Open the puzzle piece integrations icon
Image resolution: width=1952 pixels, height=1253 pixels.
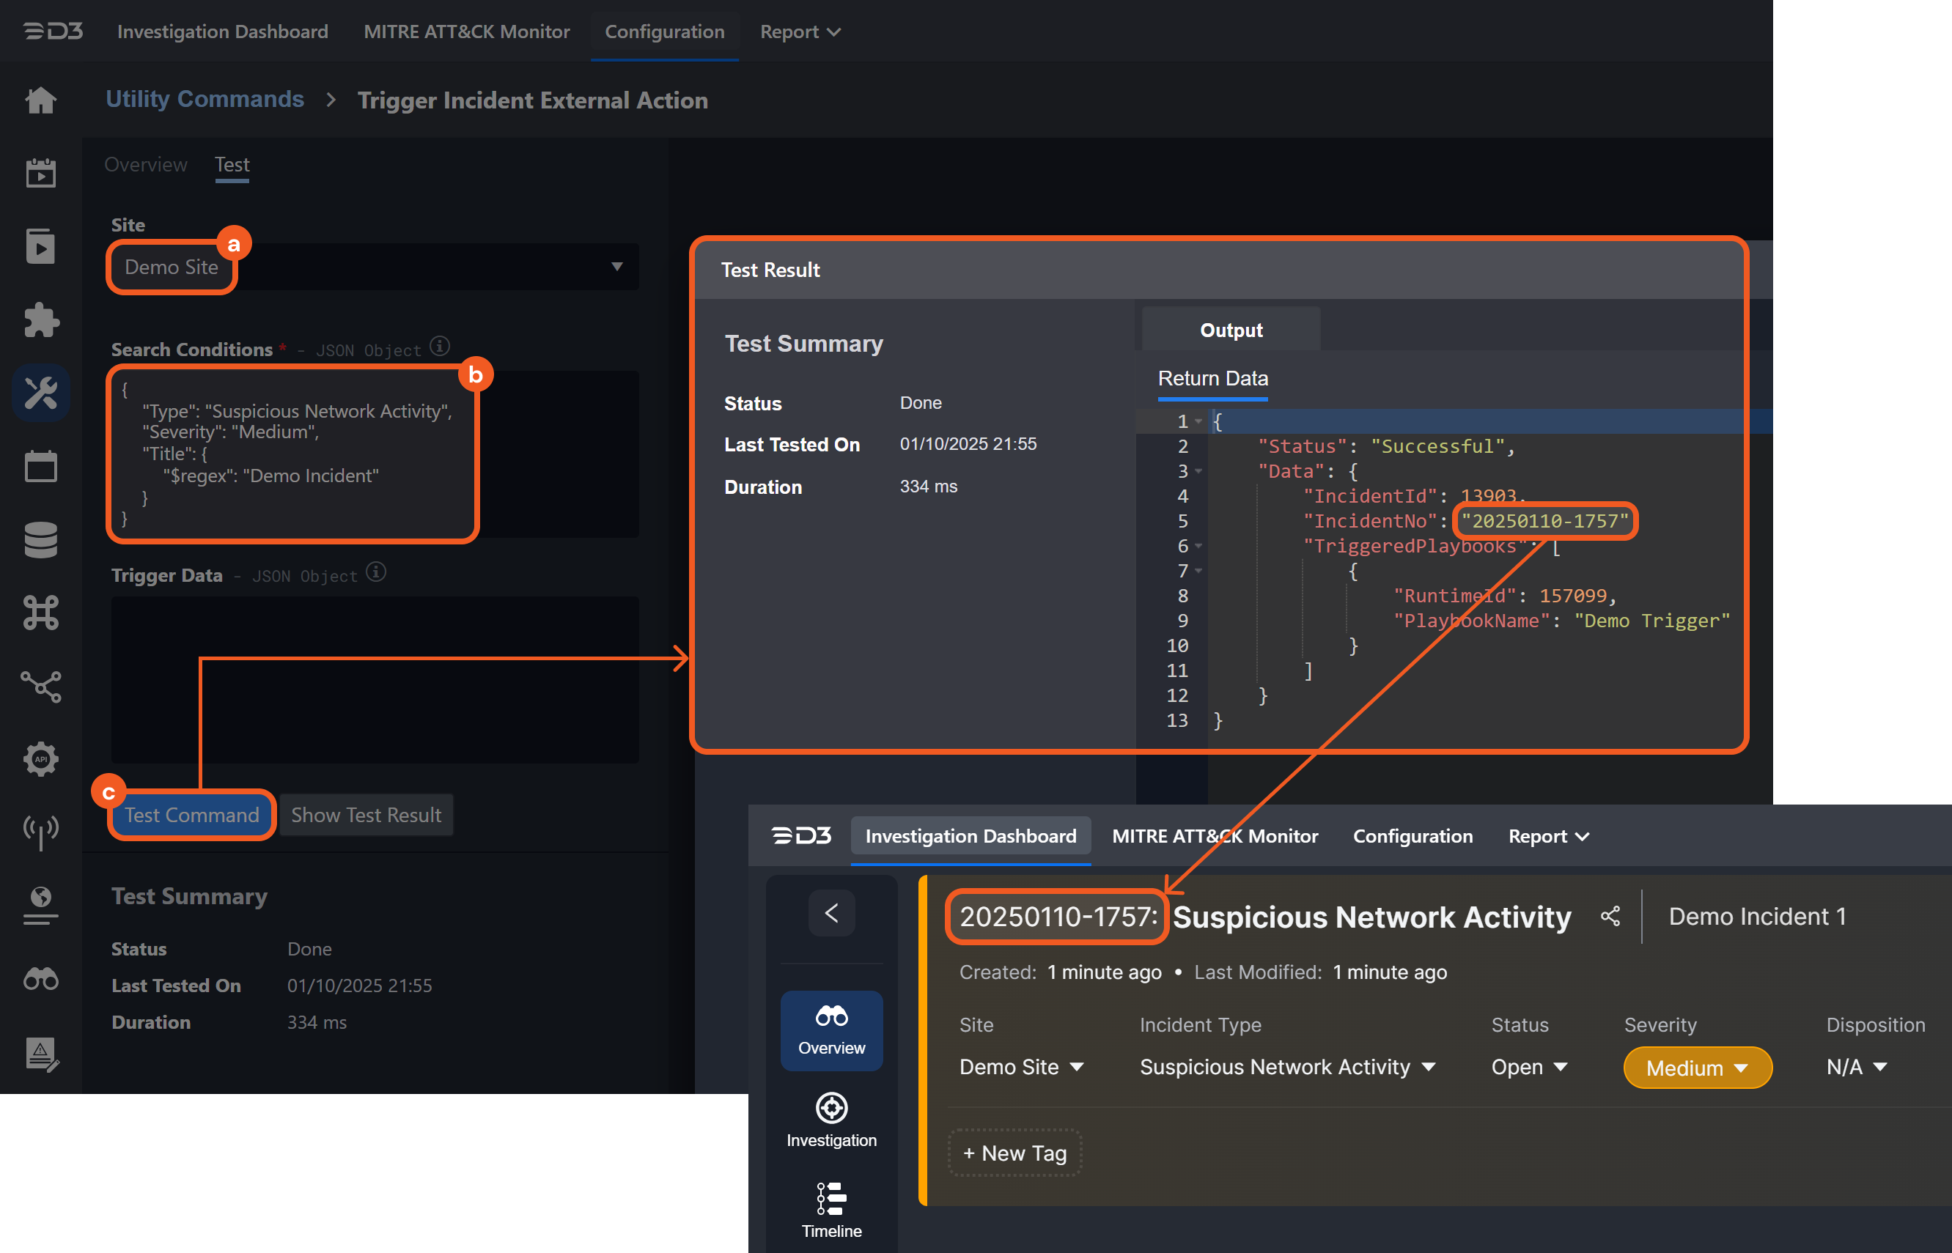[41, 319]
